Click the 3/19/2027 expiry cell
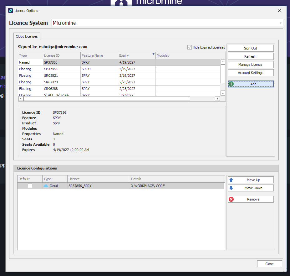This screenshot has height=276, width=290. pyautogui.click(x=137, y=76)
